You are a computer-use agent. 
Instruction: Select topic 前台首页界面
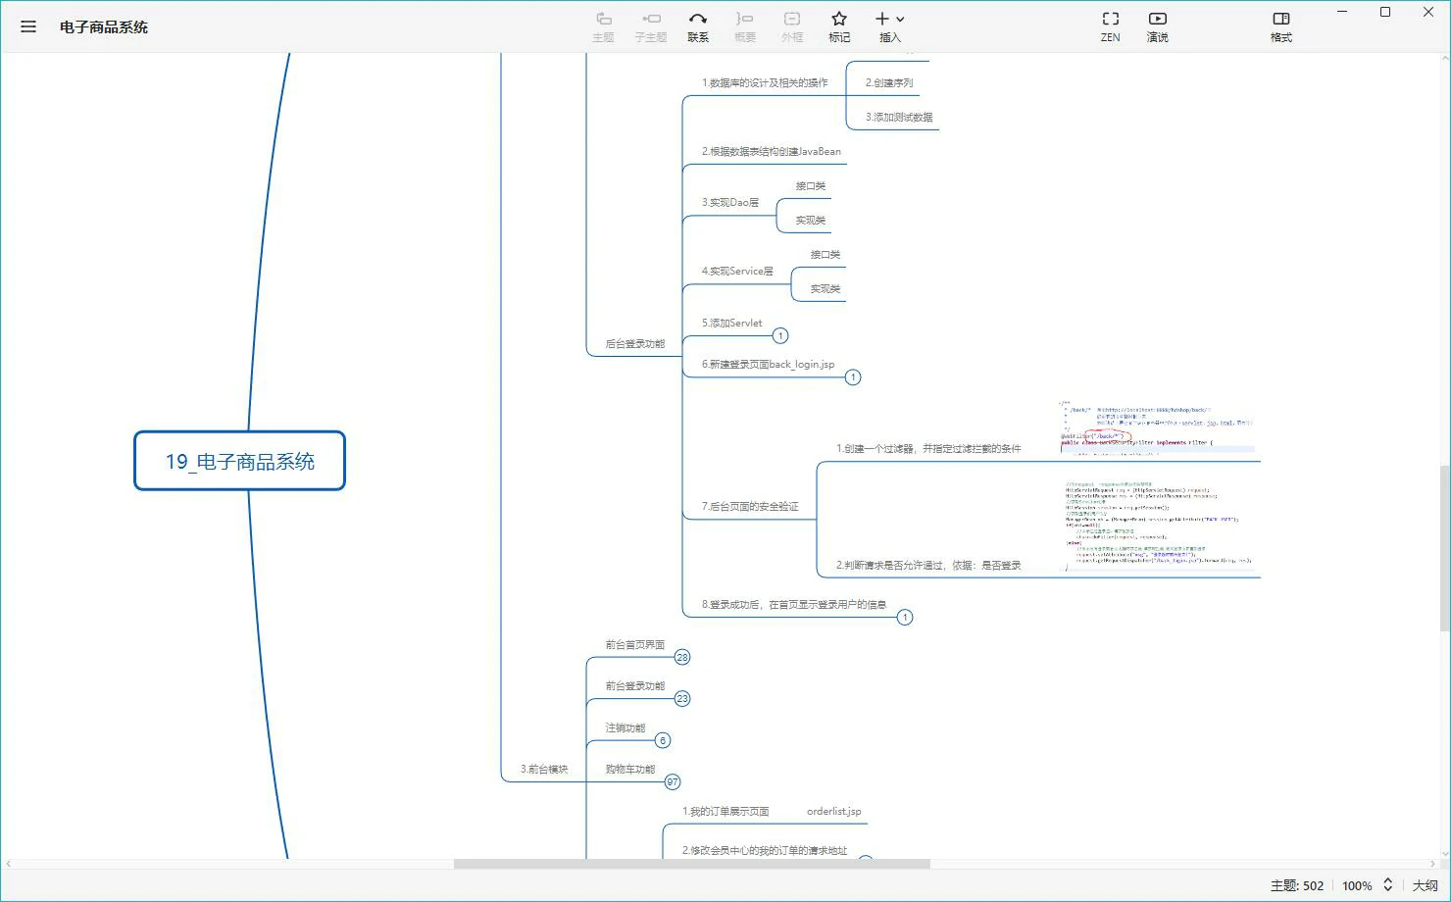click(635, 645)
